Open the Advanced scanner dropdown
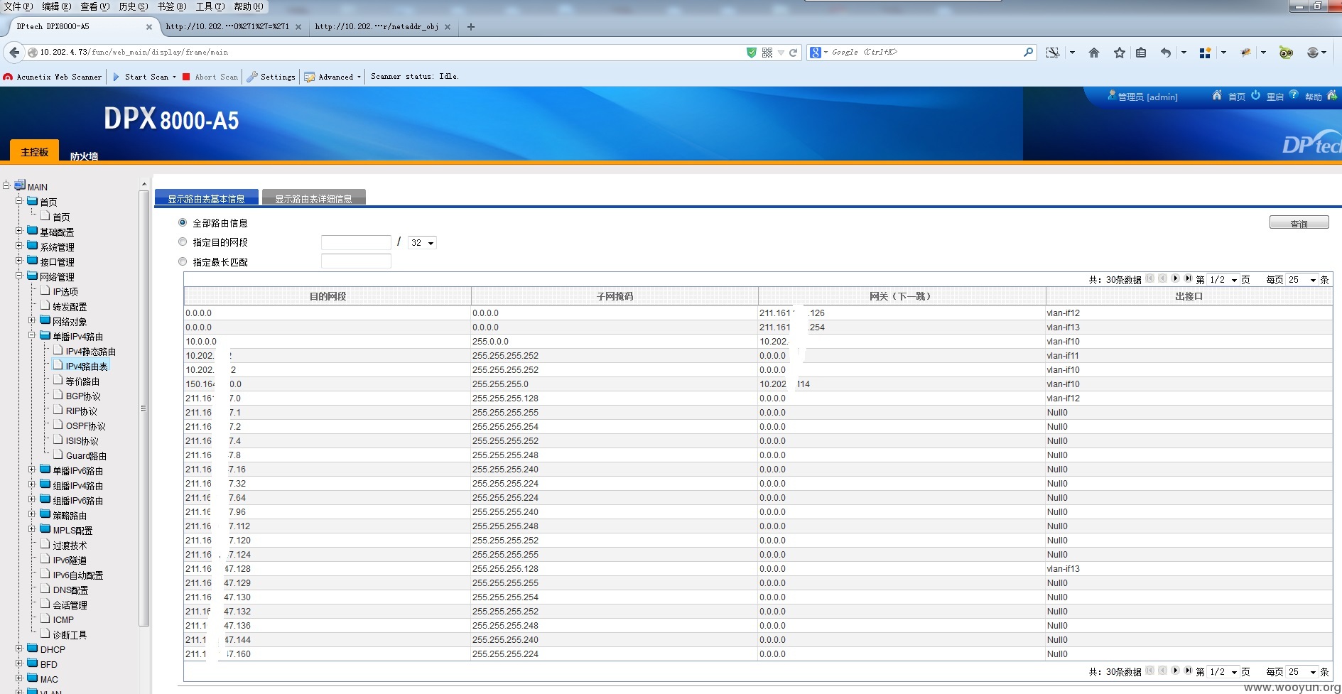The width and height of the screenshot is (1342, 694). click(x=333, y=77)
